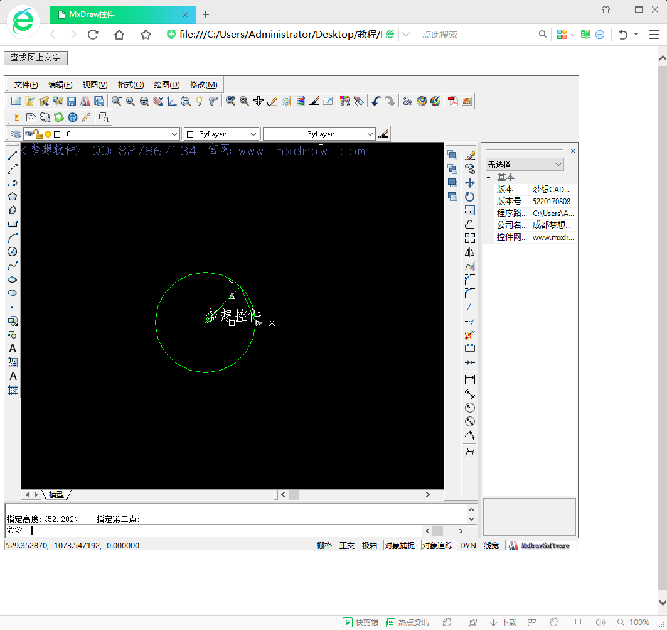Select the Spline curve tool

point(13,266)
